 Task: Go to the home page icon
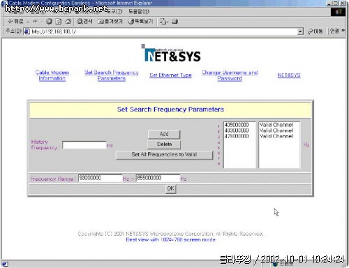coord(68,22)
